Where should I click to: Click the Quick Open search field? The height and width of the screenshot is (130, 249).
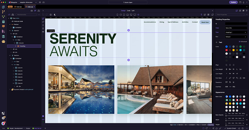(x=128, y=3)
